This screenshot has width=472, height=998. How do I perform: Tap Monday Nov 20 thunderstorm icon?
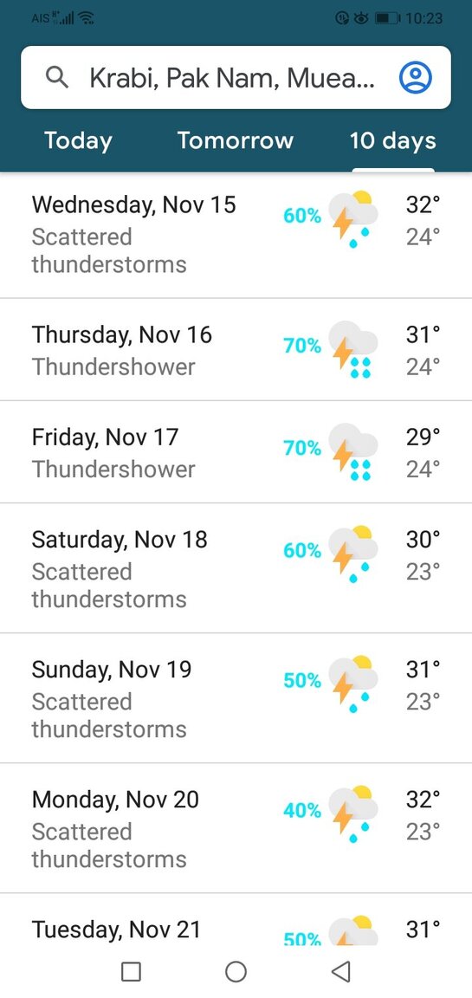tap(353, 813)
